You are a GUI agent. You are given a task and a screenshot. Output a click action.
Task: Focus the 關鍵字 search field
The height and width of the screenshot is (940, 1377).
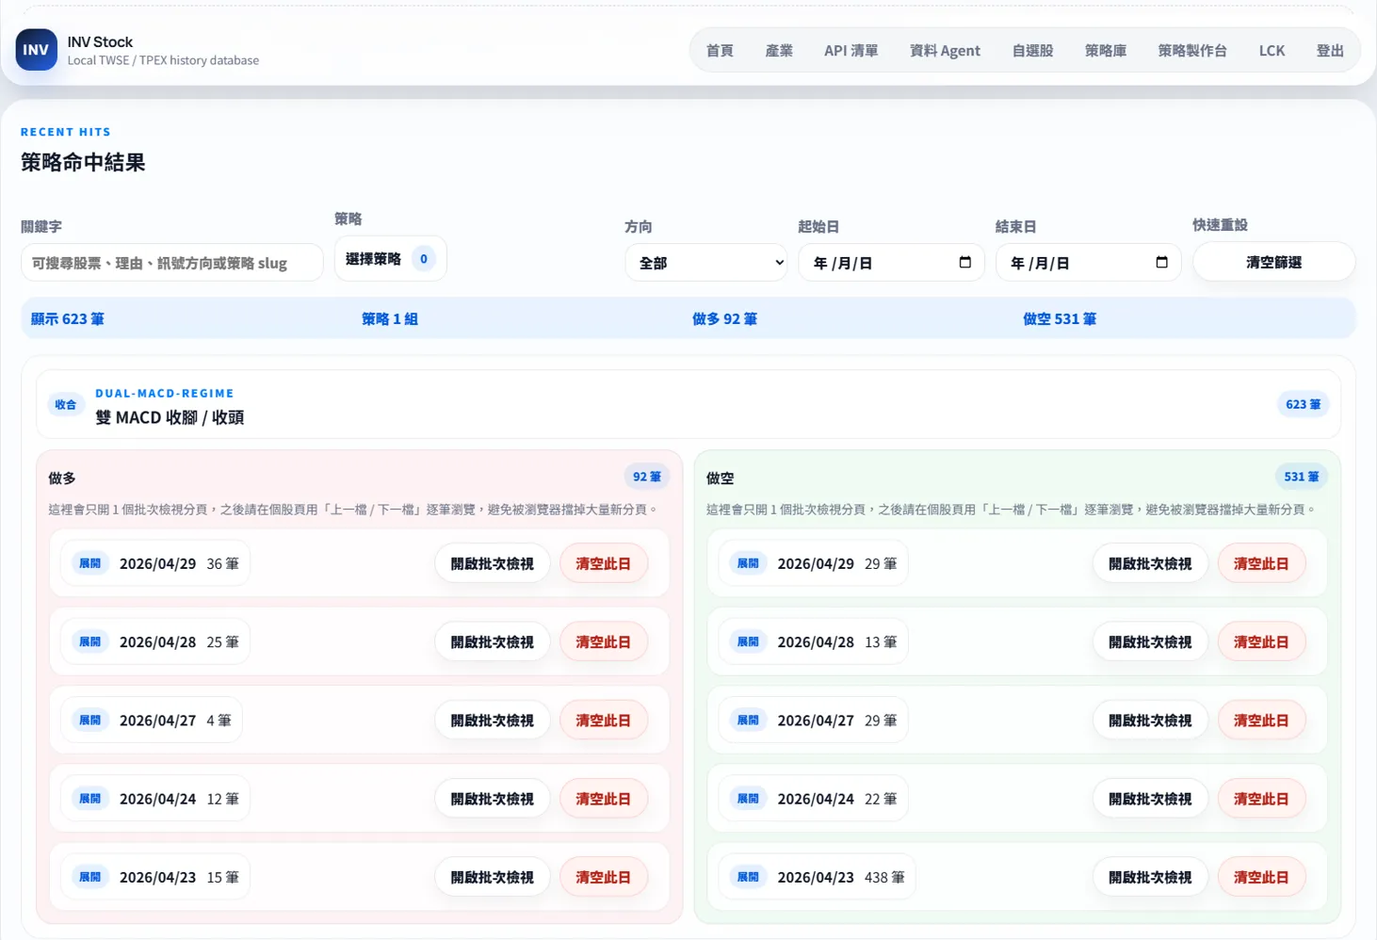[171, 263]
